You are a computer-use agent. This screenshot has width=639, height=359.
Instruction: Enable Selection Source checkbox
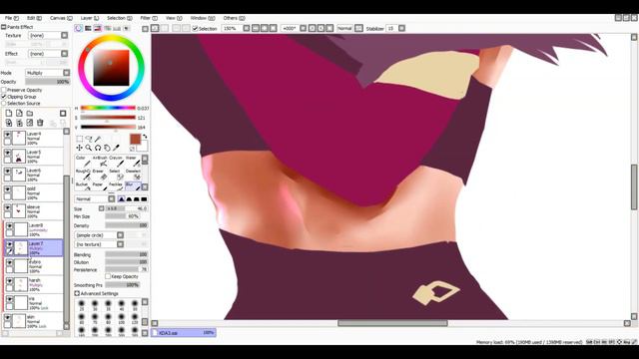click(x=4, y=104)
